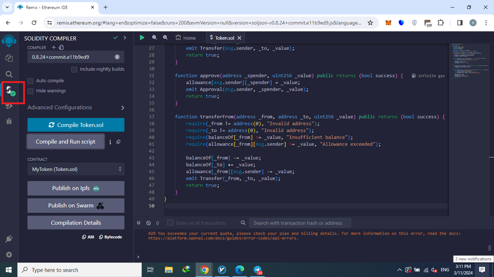Collapse Solidity Compiler panel with header chevron
The image size is (494, 277).
(x=125, y=38)
